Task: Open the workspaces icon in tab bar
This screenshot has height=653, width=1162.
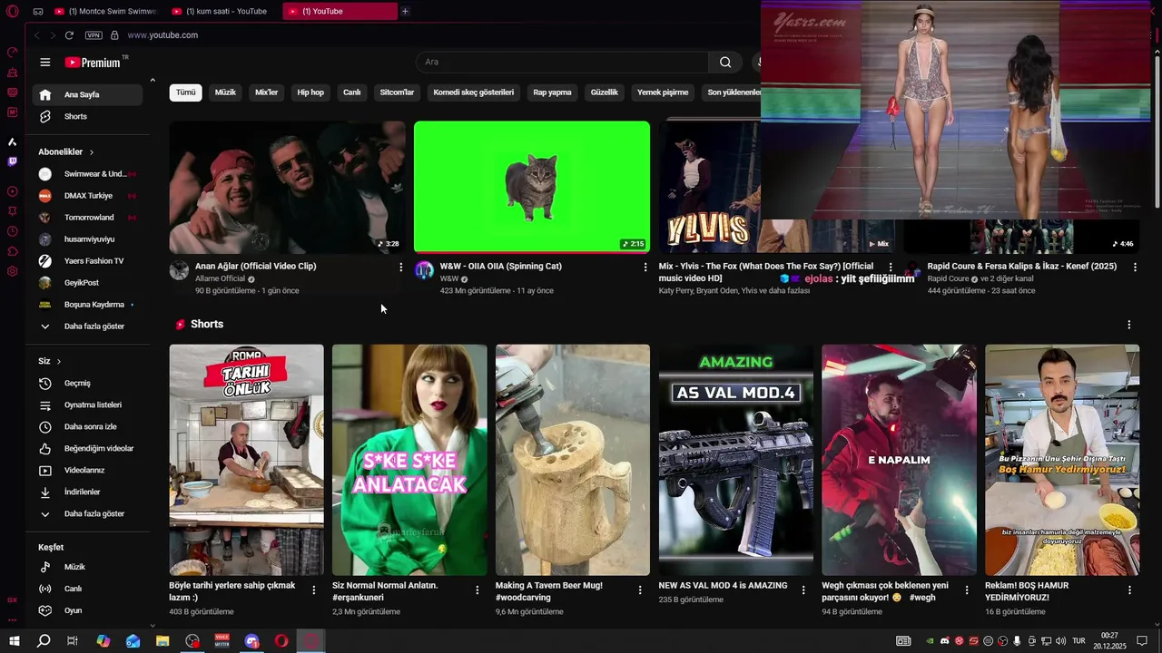Action: (38, 11)
